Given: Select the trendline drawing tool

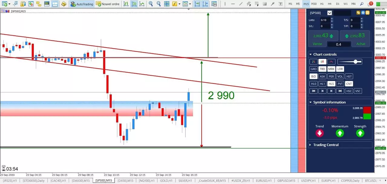Looking at the screenshot, I should click(241, 4).
